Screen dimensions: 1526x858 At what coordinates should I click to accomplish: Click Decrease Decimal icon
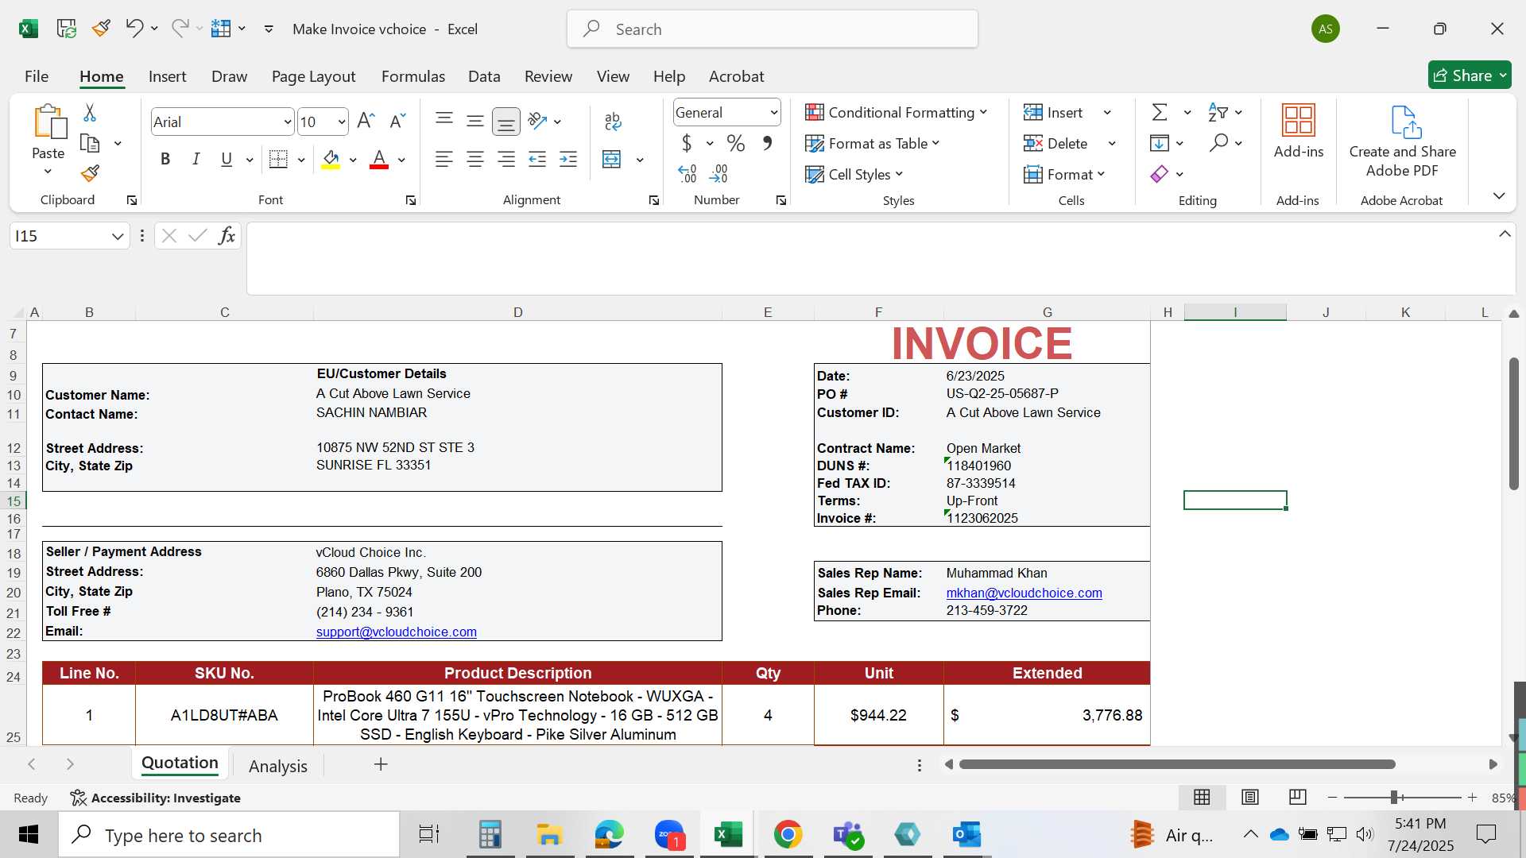[x=718, y=173]
